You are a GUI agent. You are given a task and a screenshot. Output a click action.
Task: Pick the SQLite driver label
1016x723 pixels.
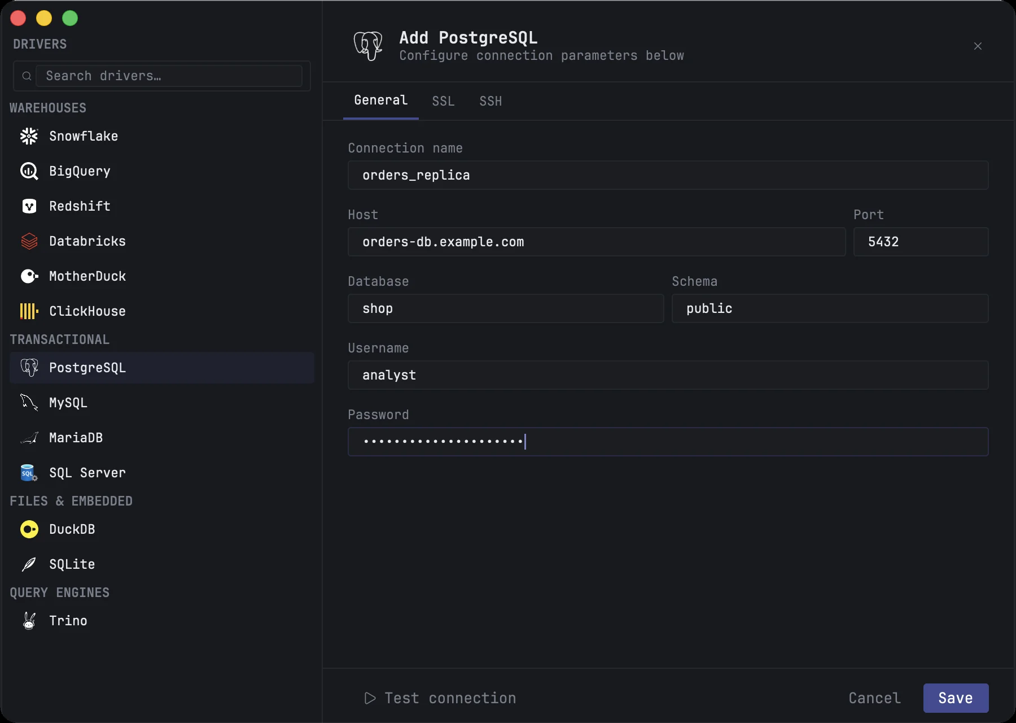[x=72, y=564]
